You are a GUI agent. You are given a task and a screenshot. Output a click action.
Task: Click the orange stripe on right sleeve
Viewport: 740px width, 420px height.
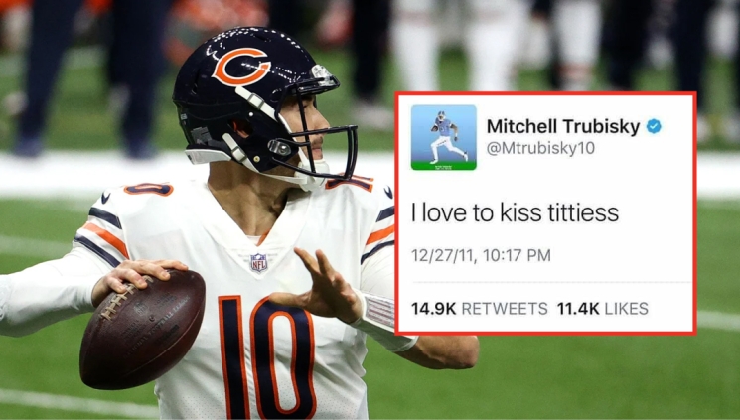379,234
